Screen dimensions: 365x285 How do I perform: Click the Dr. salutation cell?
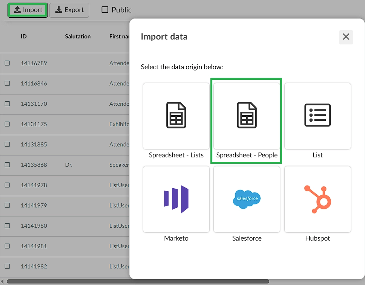(69, 165)
